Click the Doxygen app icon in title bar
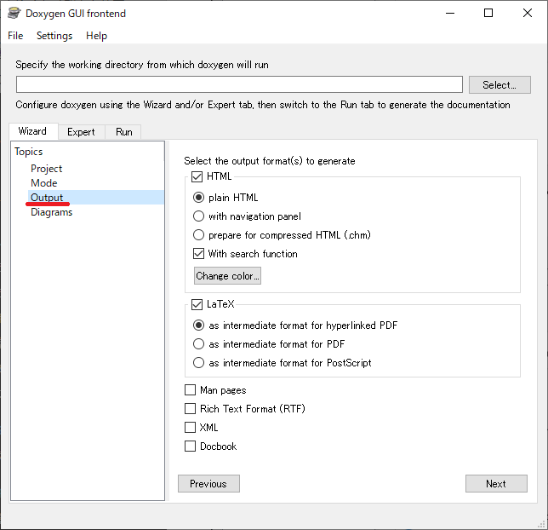Screen dimensions: 548x530 pyautogui.click(x=14, y=13)
